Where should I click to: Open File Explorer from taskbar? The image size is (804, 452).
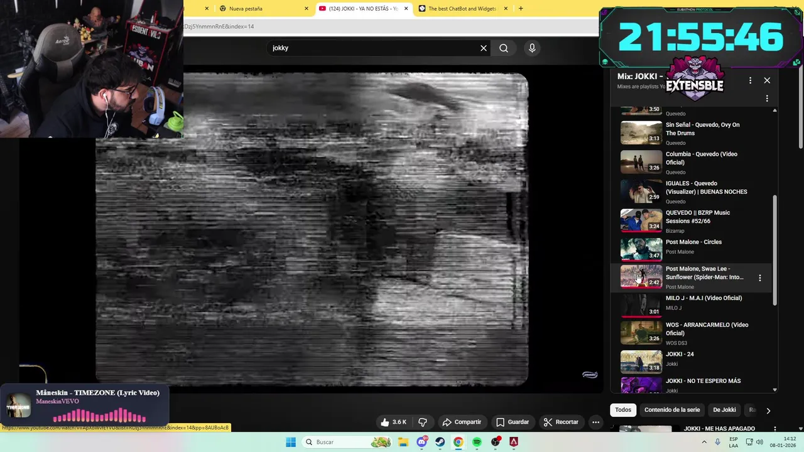click(x=403, y=442)
